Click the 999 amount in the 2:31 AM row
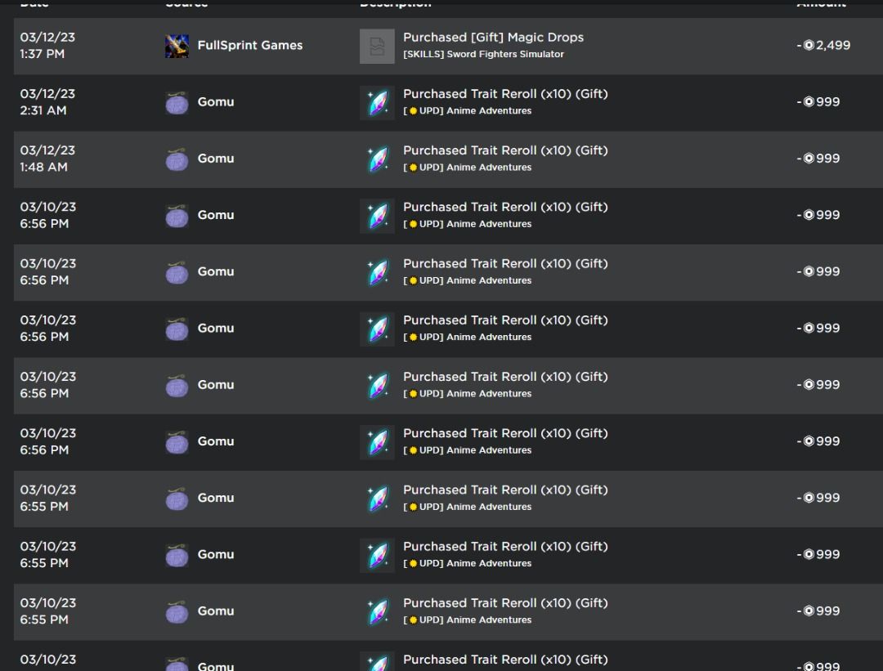The image size is (883, 671). click(x=827, y=102)
